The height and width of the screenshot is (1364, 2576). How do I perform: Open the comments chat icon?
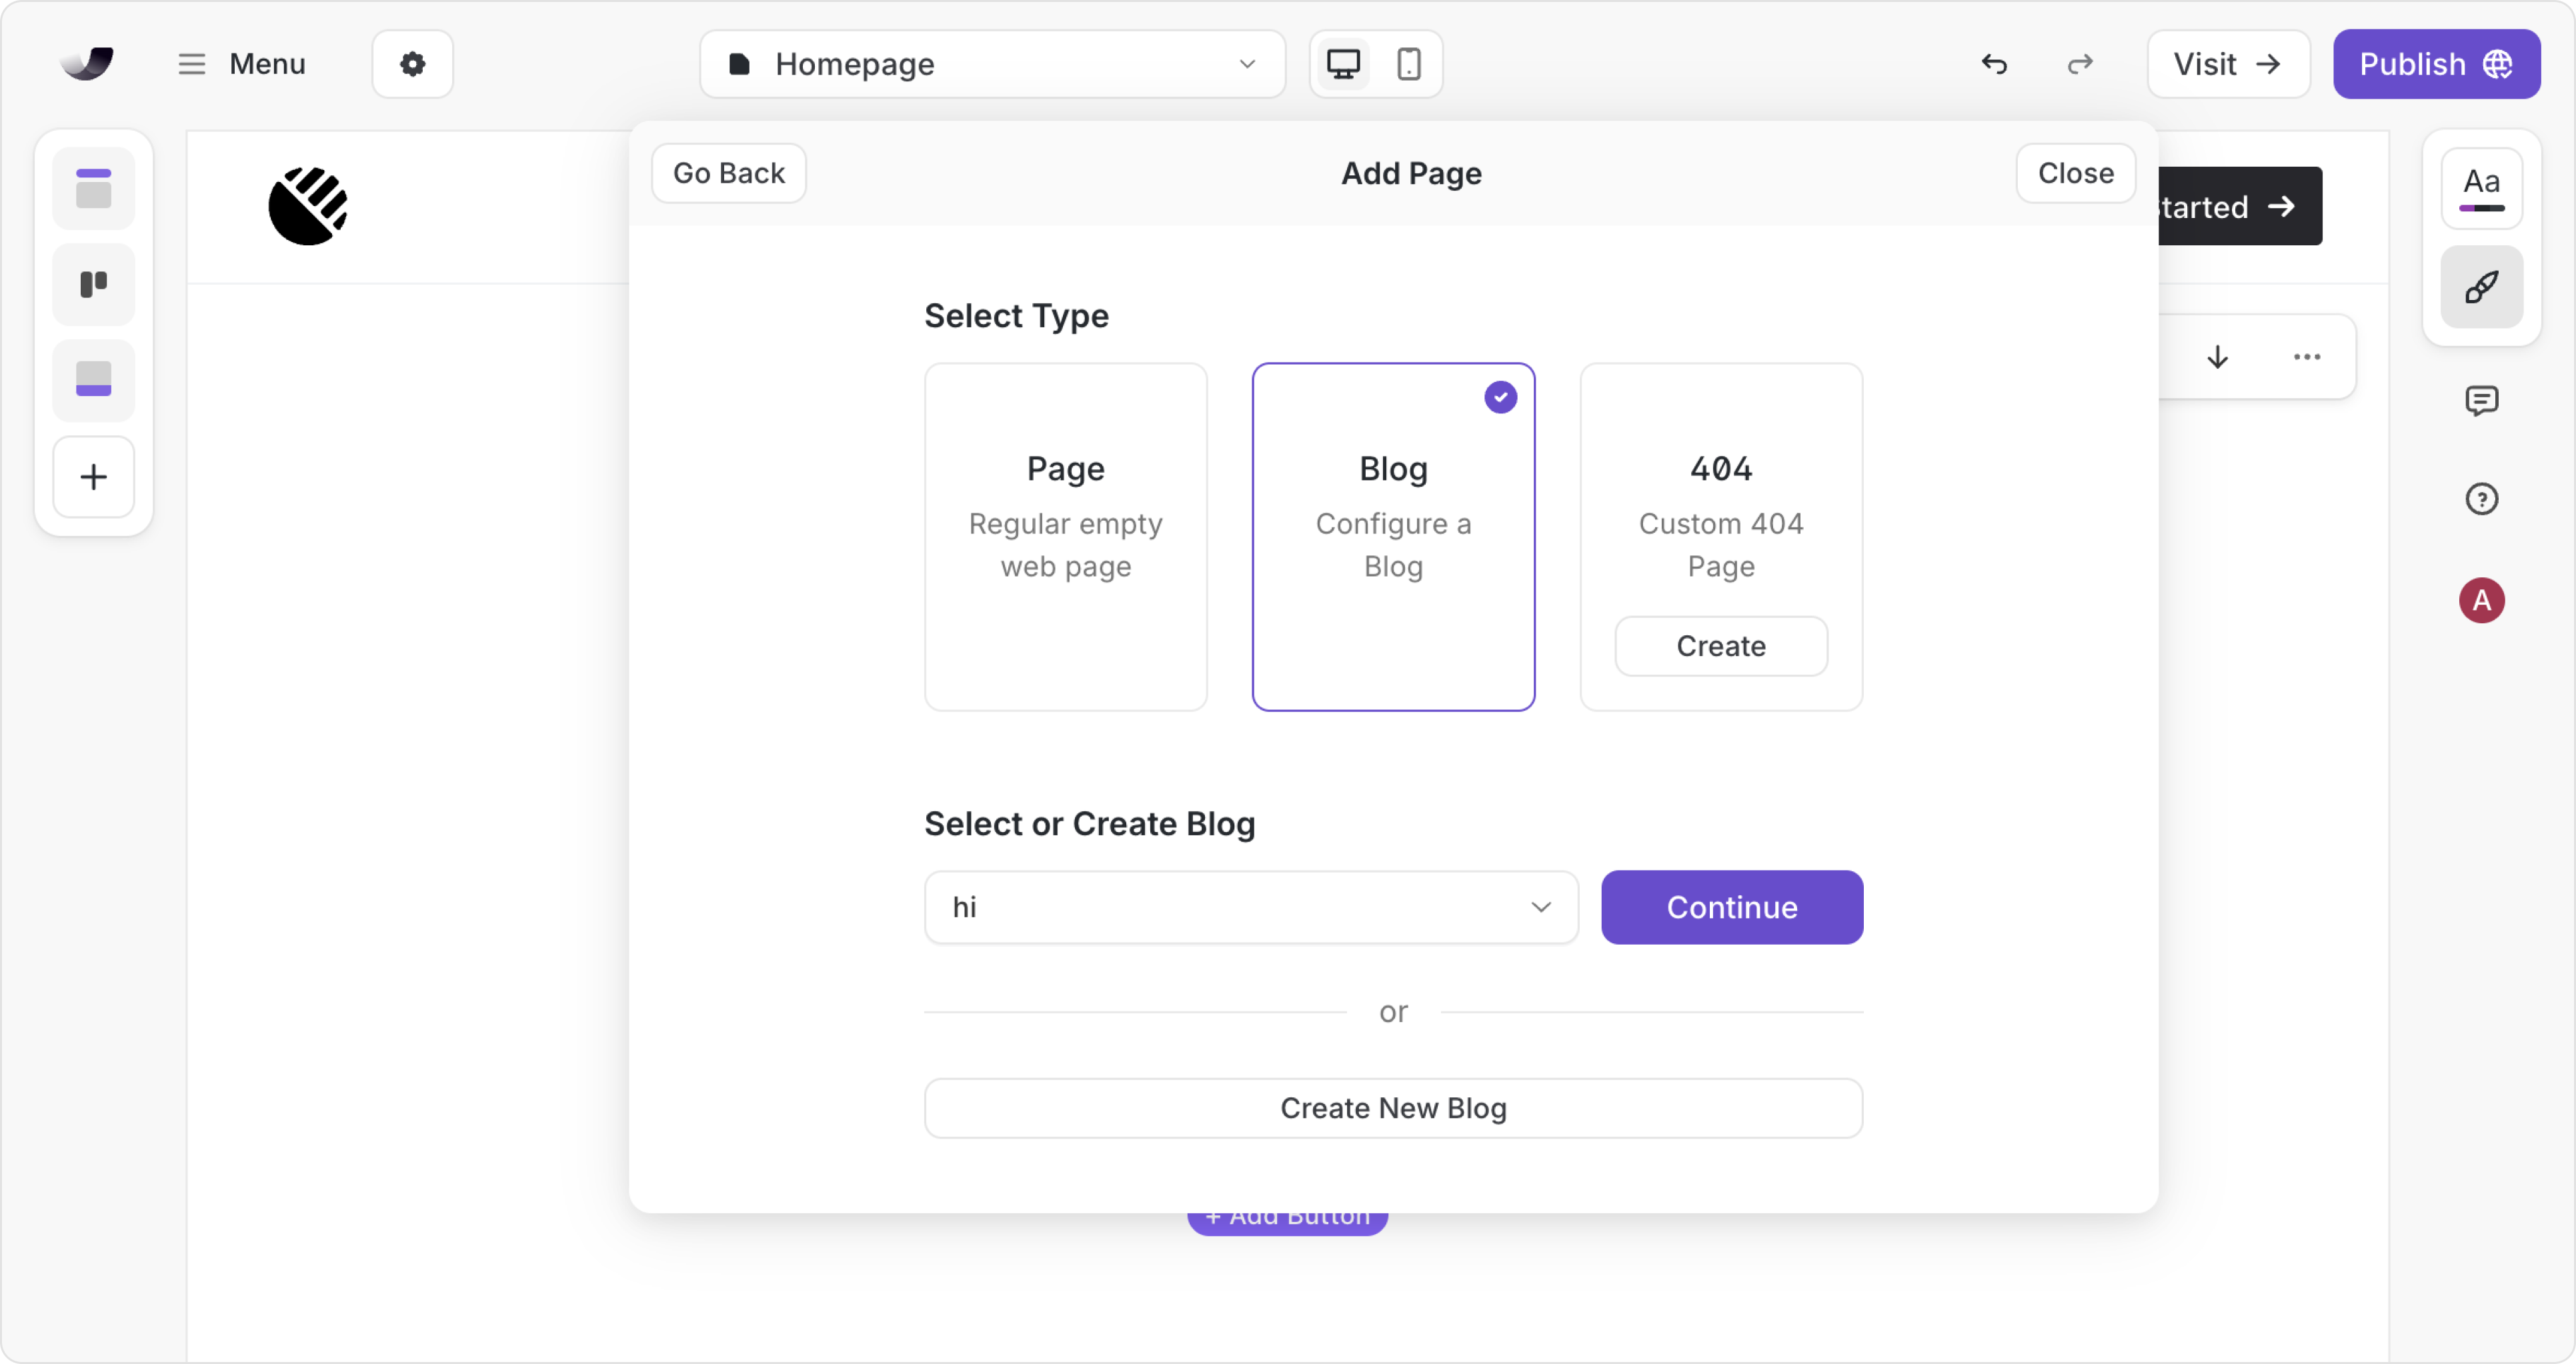click(x=2481, y=401)
